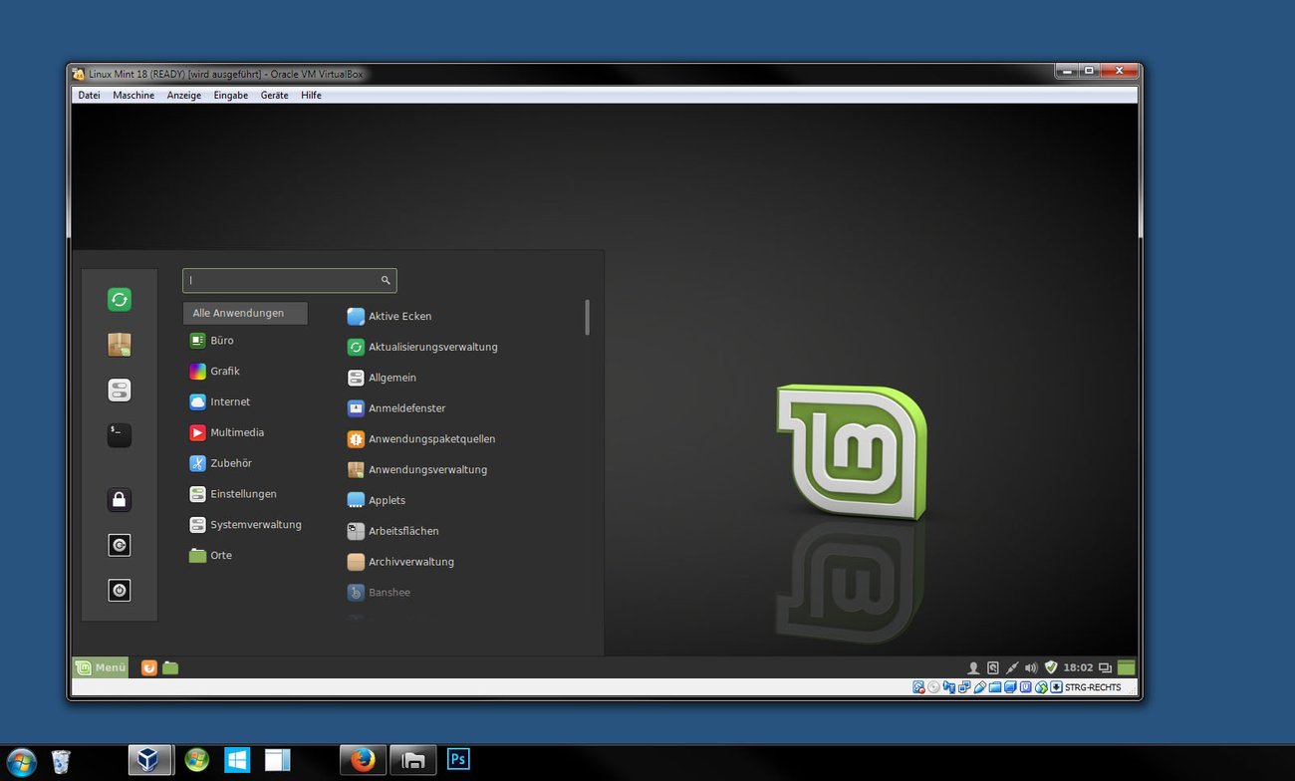Open a terminal using the sidebar terminal icon
Viewport: 1295px width, 781px height.
tap(119, 435)
